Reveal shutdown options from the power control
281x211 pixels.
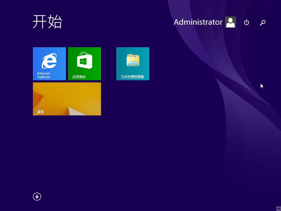246,22
